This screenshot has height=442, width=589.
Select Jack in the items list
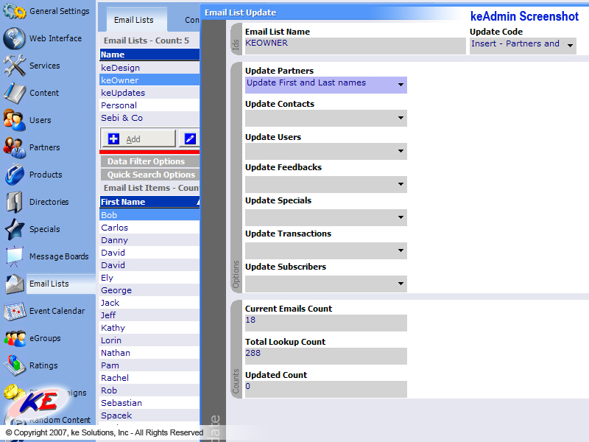(x=149, y=303)
